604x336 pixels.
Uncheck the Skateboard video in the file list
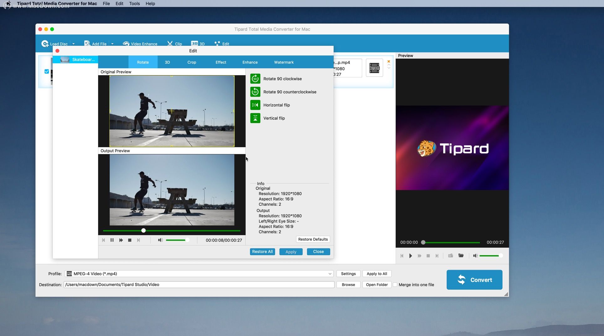tap(46, 71)
